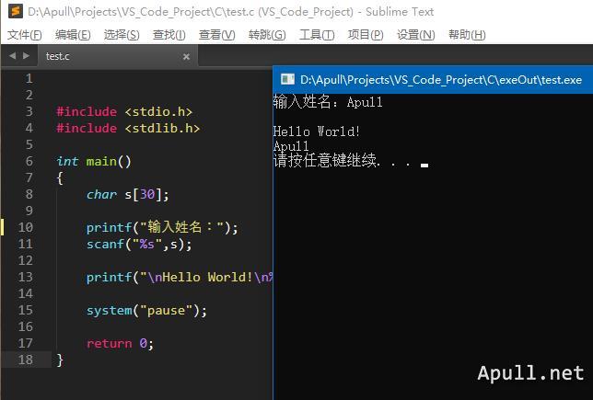Open the 选择(S) menu
Screen dimensions: 593x400
point(122,35)
